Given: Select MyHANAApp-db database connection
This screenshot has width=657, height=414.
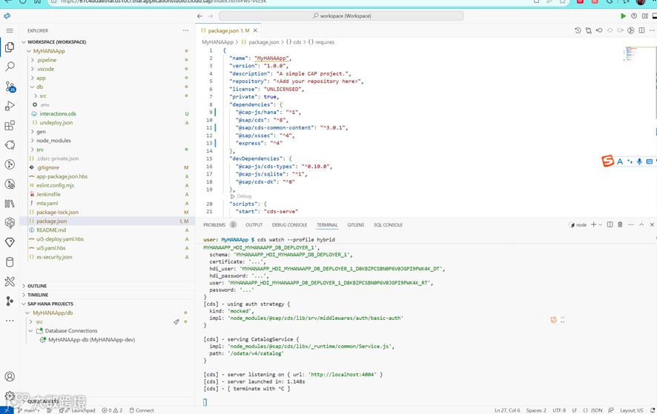Looking at the screenshot, I should [x=91, y=340].
